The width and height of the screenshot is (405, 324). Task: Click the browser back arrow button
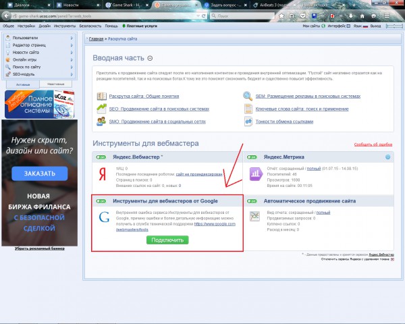coord(7,16)
